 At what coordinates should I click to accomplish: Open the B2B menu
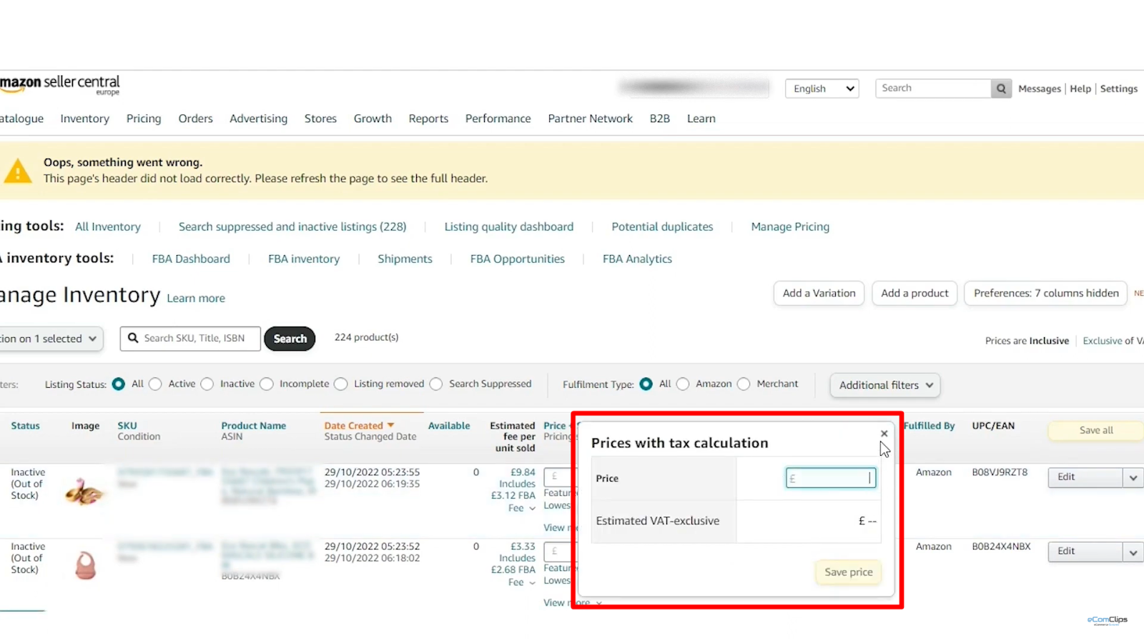tap(660, 119)
